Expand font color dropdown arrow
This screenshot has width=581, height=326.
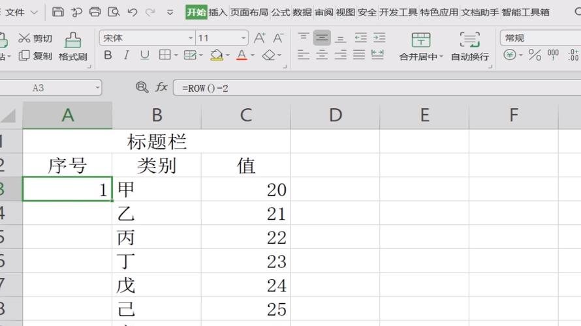[x=253, y=55]
